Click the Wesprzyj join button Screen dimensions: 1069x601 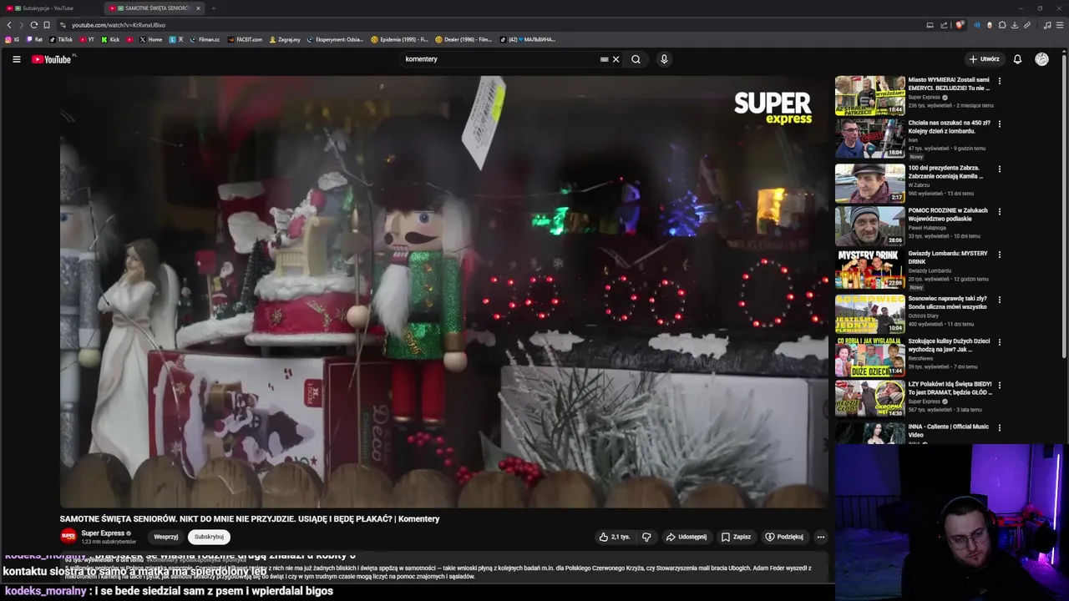point(165,537)
